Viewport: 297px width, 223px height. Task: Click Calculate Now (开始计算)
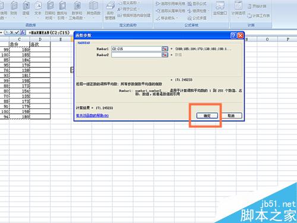pyautogui.click(x=257, y=7)
